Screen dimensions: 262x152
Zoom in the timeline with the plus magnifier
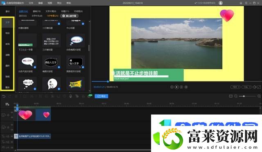[259, 96]
